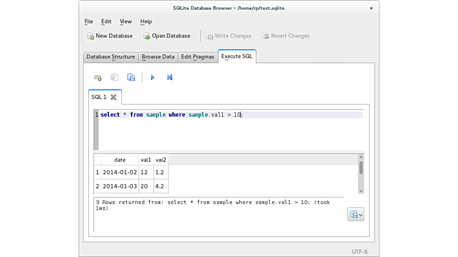
Task: Click the New Database toolbar button
Action: (110, 36)
